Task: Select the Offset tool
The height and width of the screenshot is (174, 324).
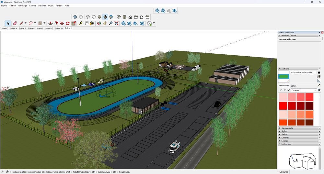Action: (56, 23)
